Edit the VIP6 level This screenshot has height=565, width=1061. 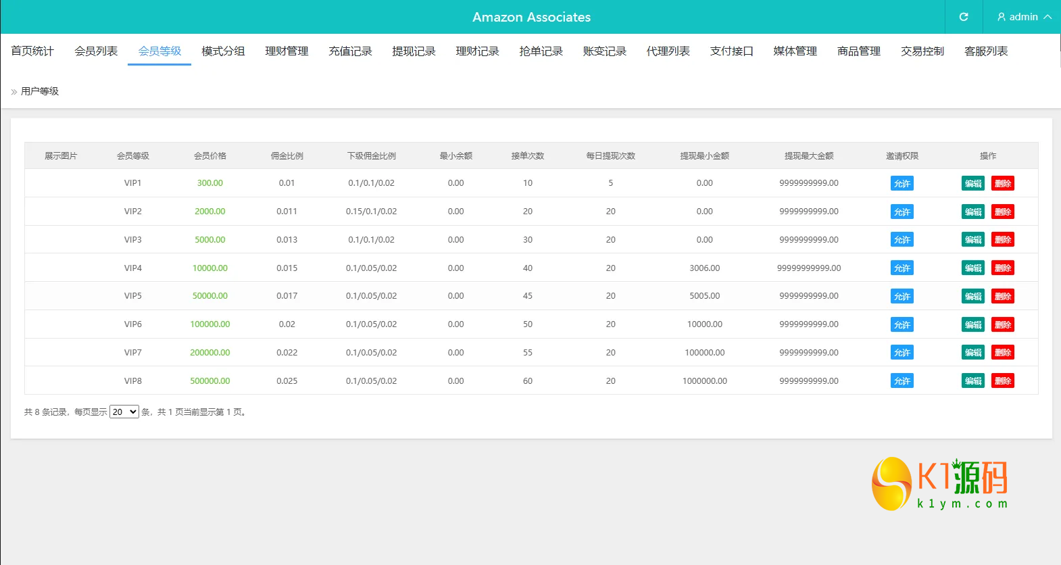pyautogui.click(x=973, y=324)
